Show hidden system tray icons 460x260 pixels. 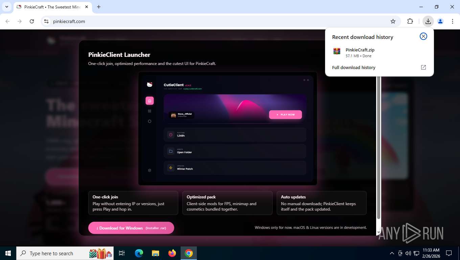392,253
